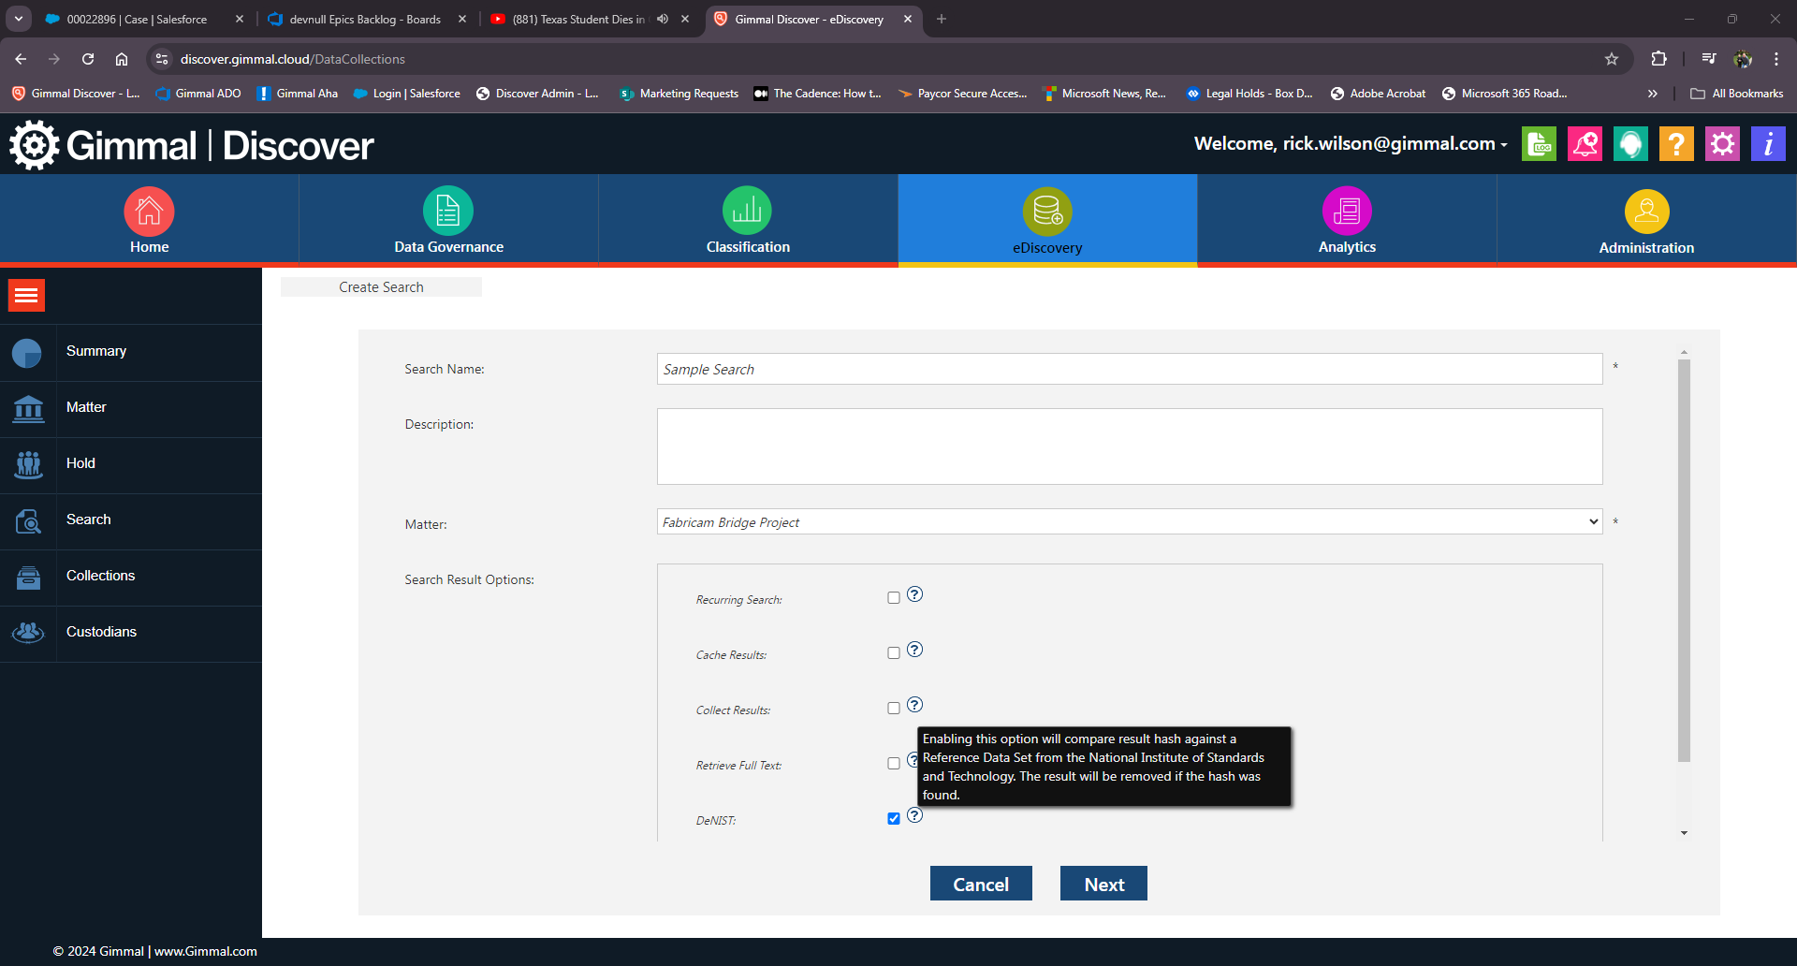
Task: Expand the hidden bookmarks overflow chevron
Action: [x=1652, y=94]
